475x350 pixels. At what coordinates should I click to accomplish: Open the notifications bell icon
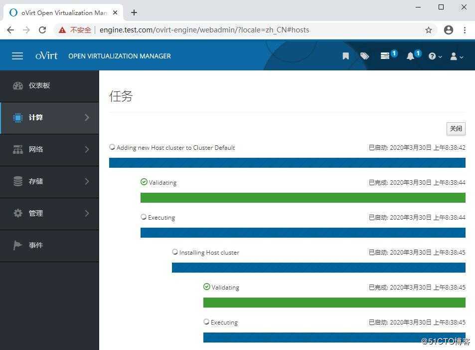[x=410, y=56]
